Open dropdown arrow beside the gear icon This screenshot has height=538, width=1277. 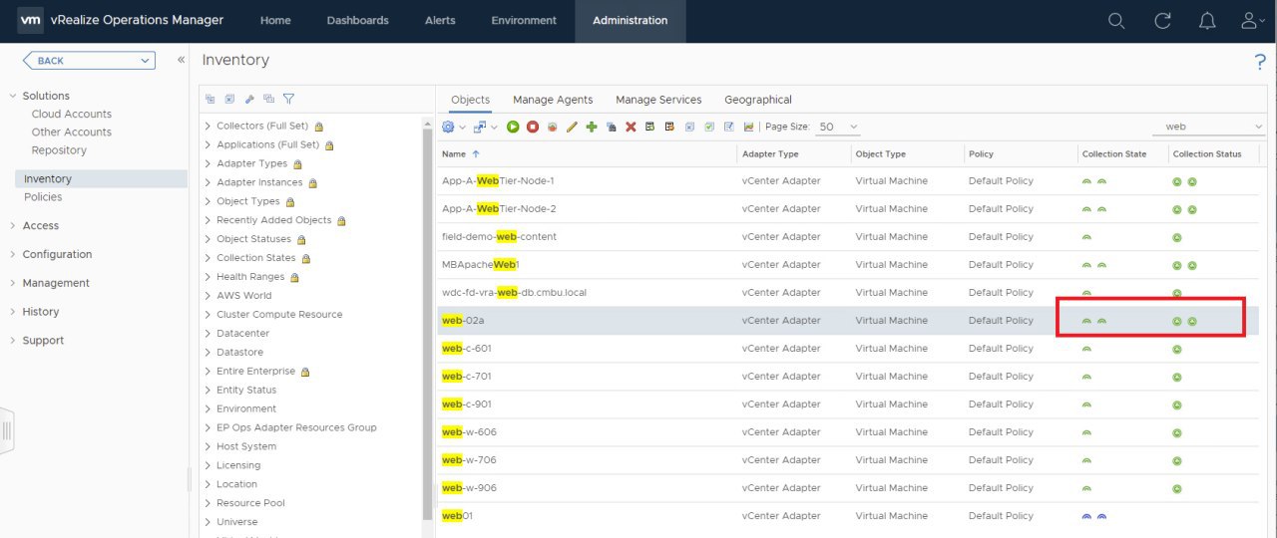[x=463, y=127]
